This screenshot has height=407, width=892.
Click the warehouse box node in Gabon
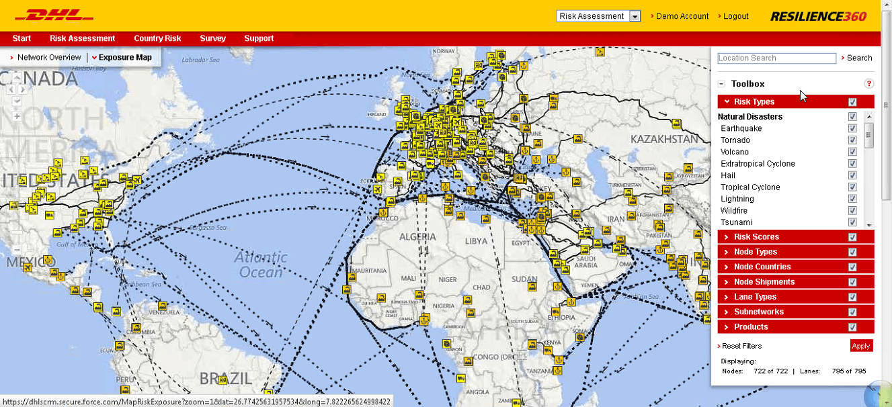pyautogui.click(x=447, y=344)
